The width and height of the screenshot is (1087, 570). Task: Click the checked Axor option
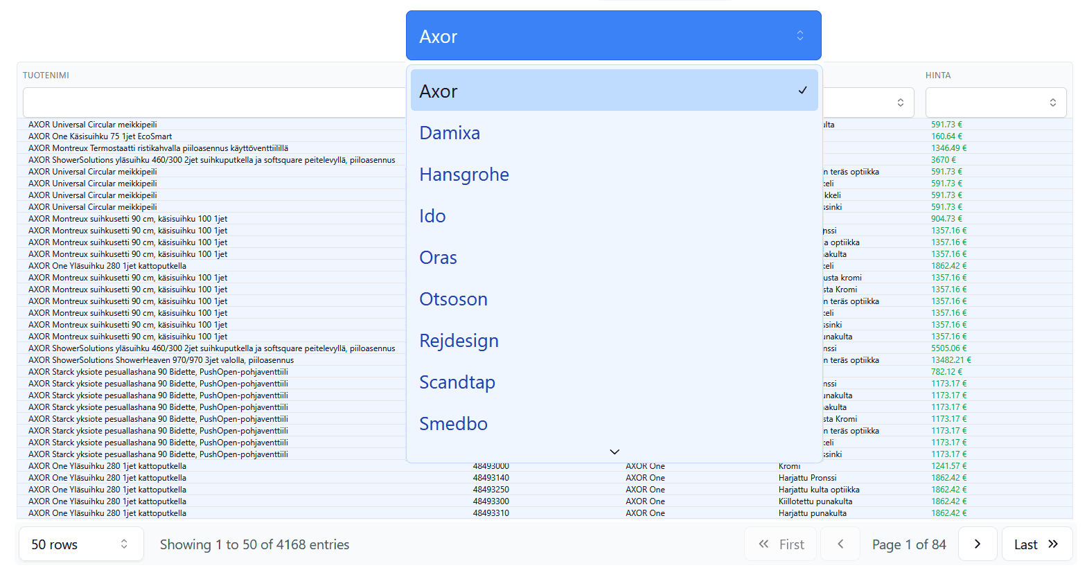[x=612, y=91]
